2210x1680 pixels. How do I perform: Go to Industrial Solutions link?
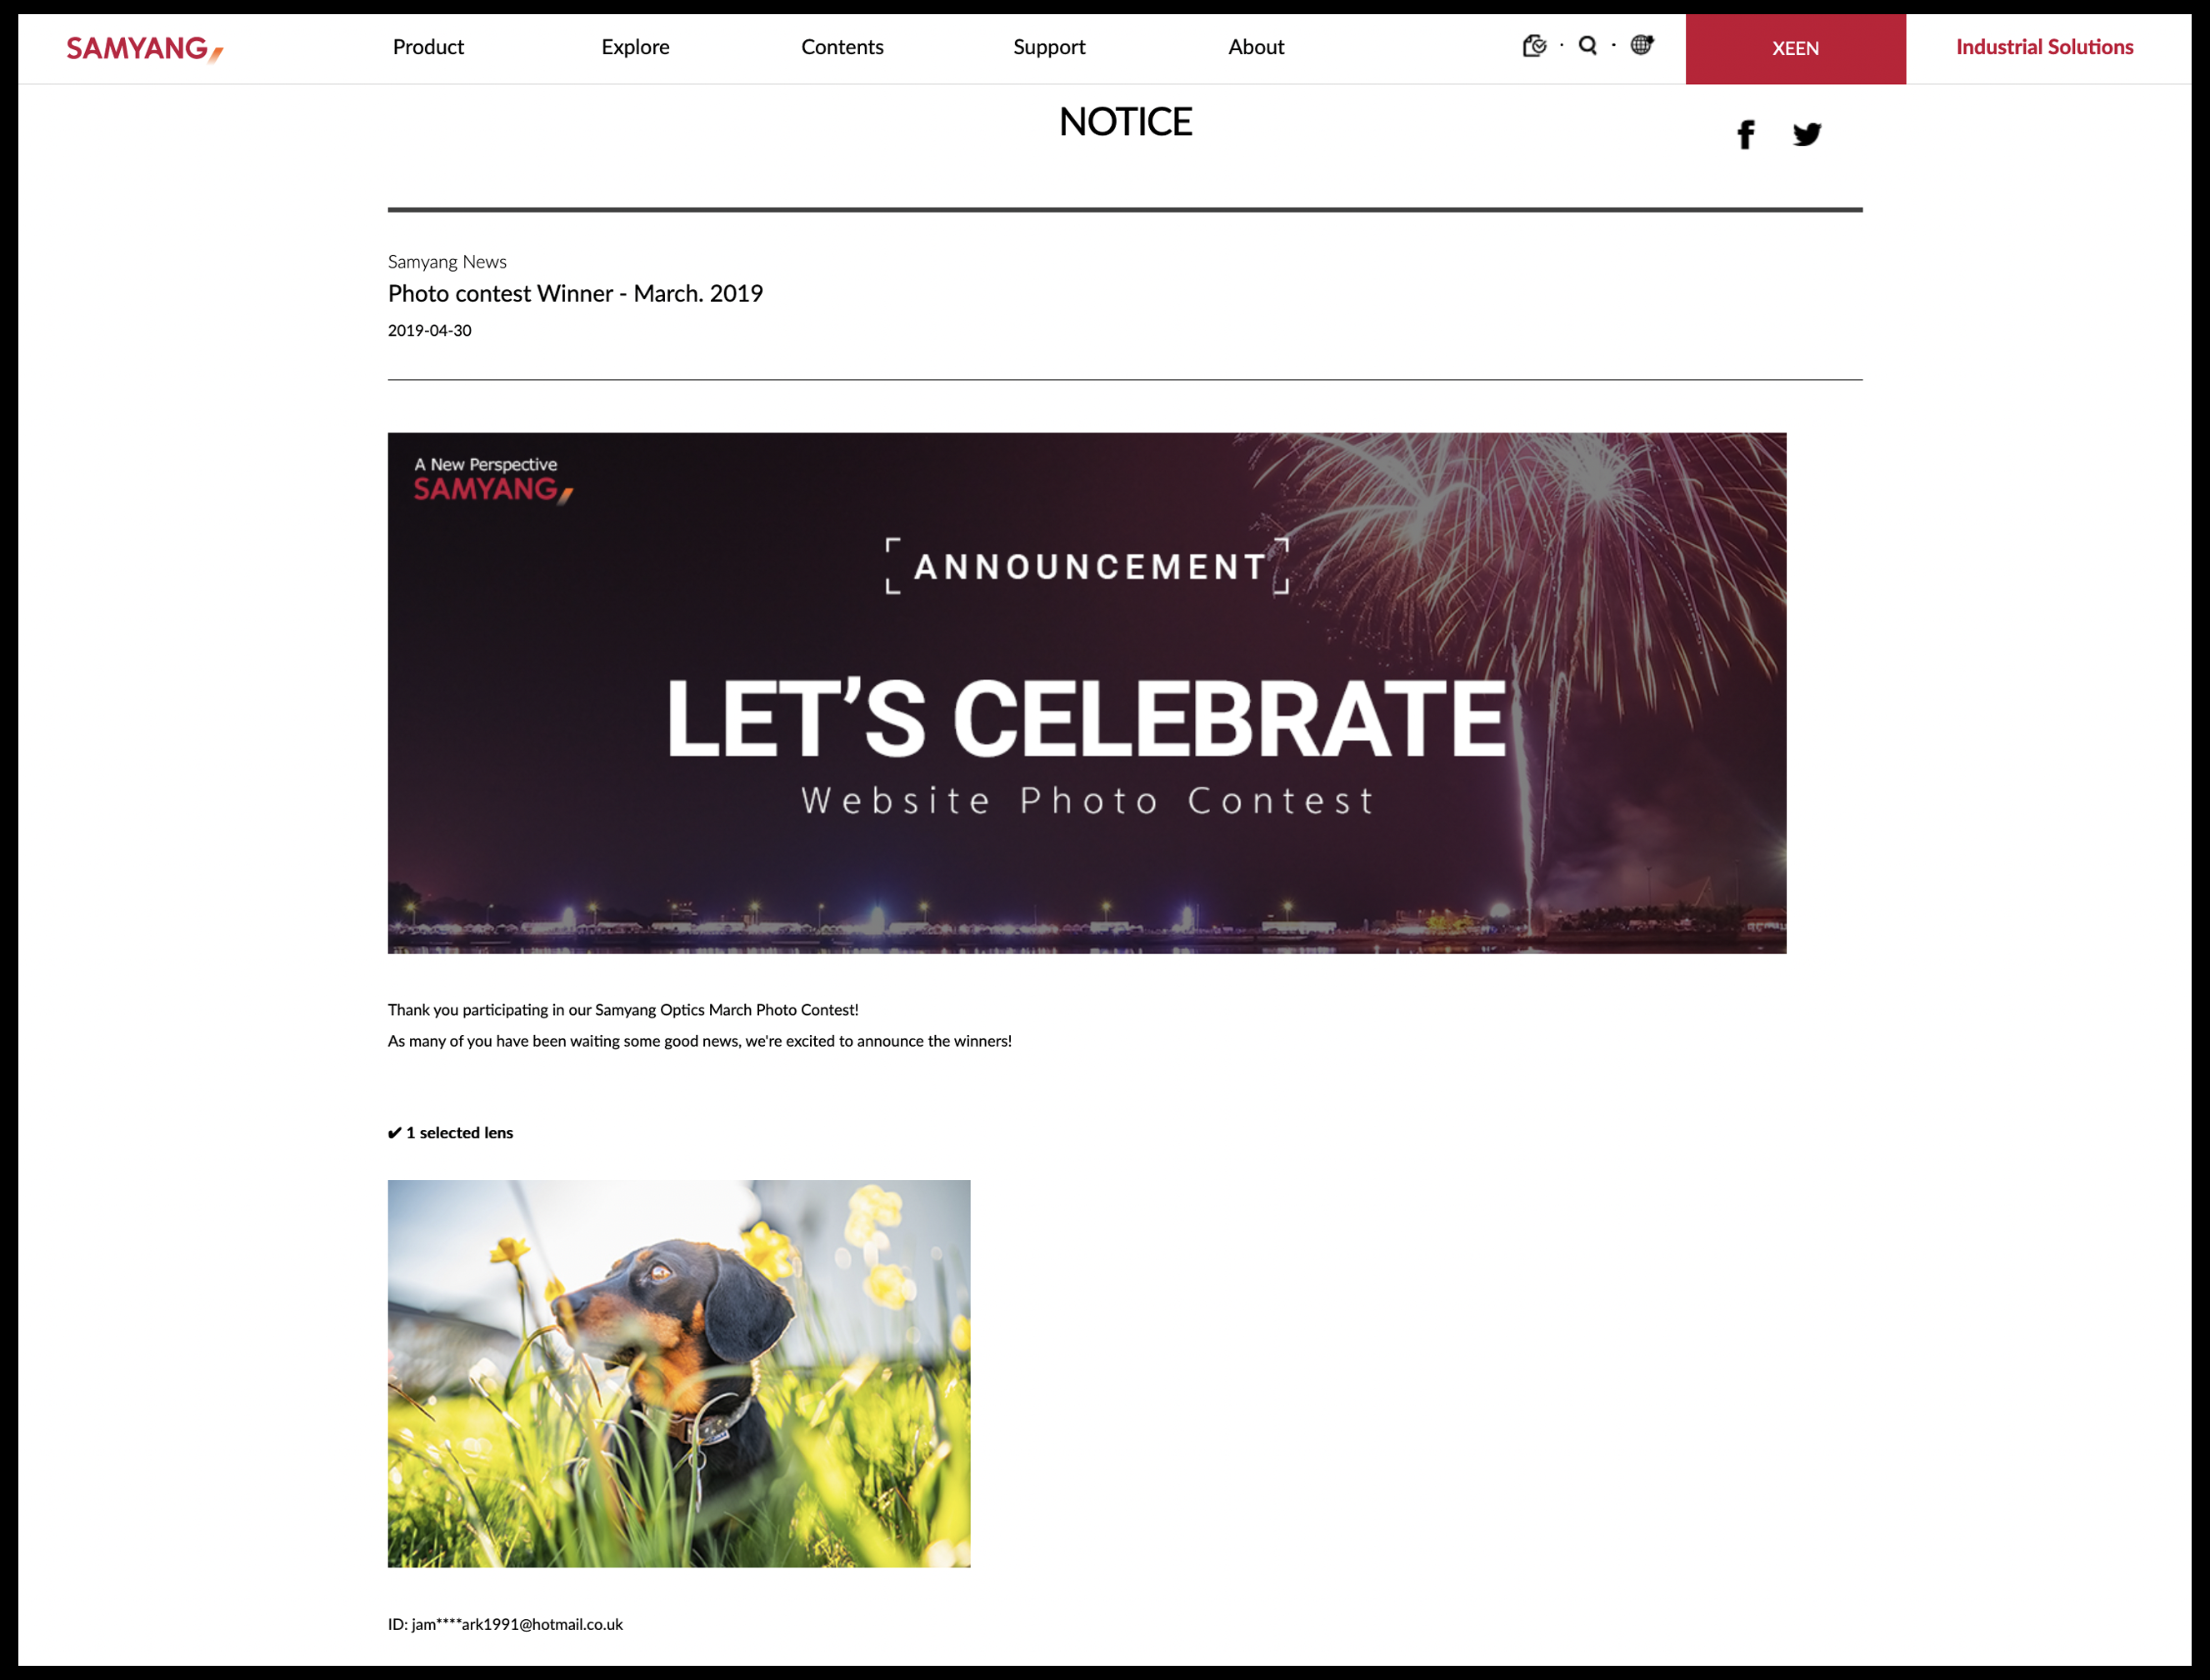click(2044, 47)
